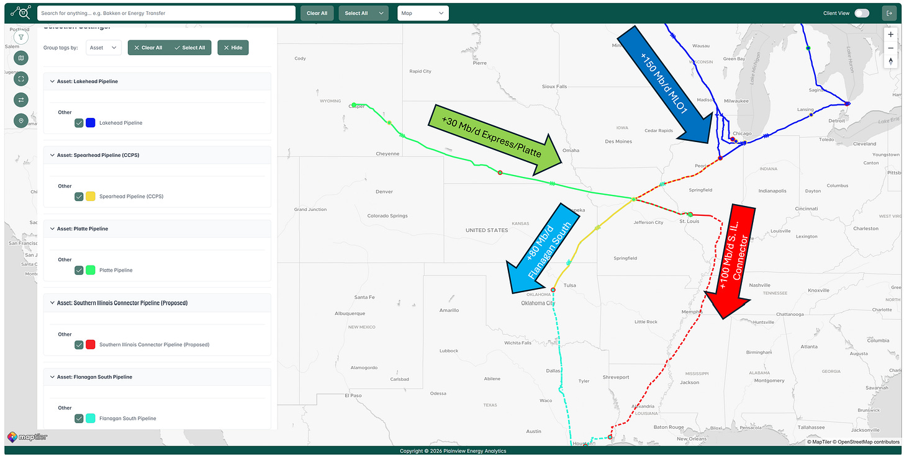Zoom in with the map plus button
This screenshot has width=904, height=456.
891,35
